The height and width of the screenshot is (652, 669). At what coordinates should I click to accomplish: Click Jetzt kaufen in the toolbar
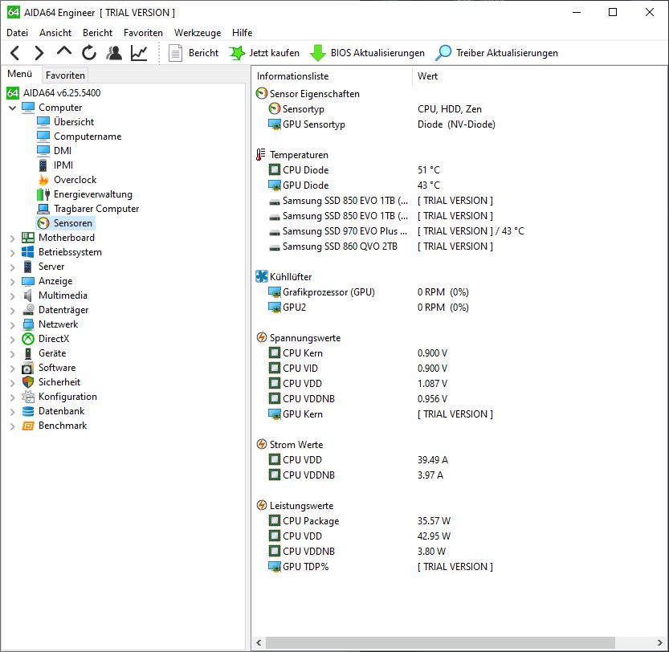264,53
